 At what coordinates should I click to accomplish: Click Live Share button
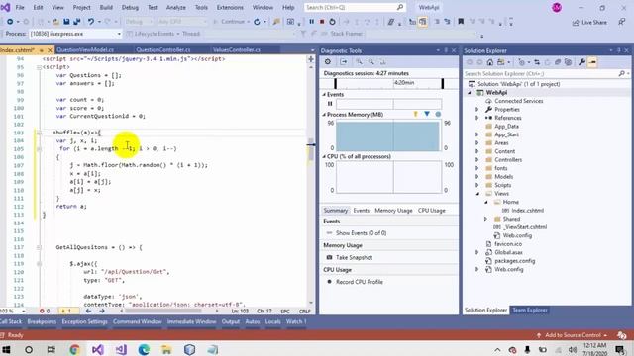tap(589, 22)
